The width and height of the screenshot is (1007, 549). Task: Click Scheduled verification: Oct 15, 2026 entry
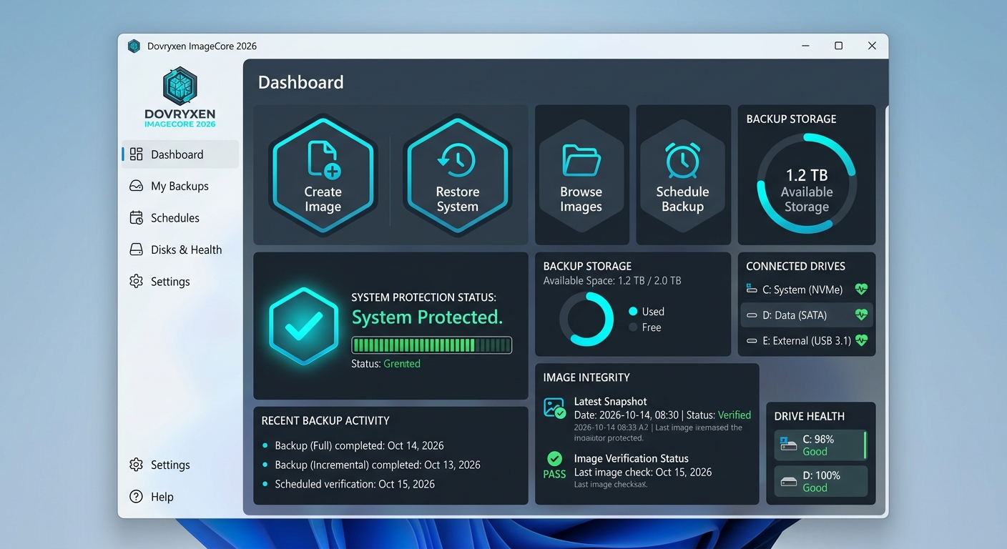[355, 484]
